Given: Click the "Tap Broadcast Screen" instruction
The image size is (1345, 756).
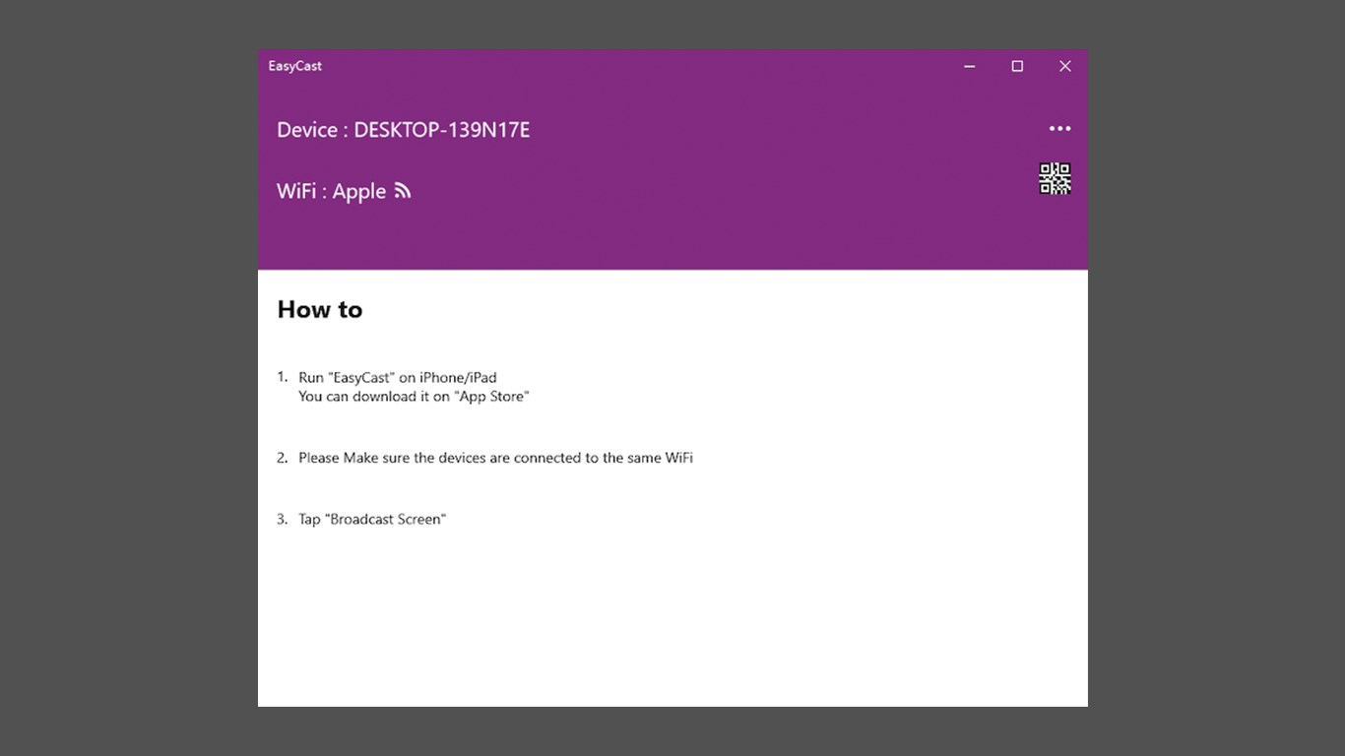Looking at the screenshot, I should pyautogui.click(x=372, y=519).
